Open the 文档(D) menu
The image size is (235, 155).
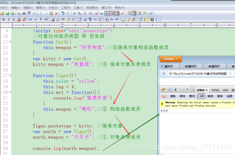pyautogui.click(x=53, y=8)
